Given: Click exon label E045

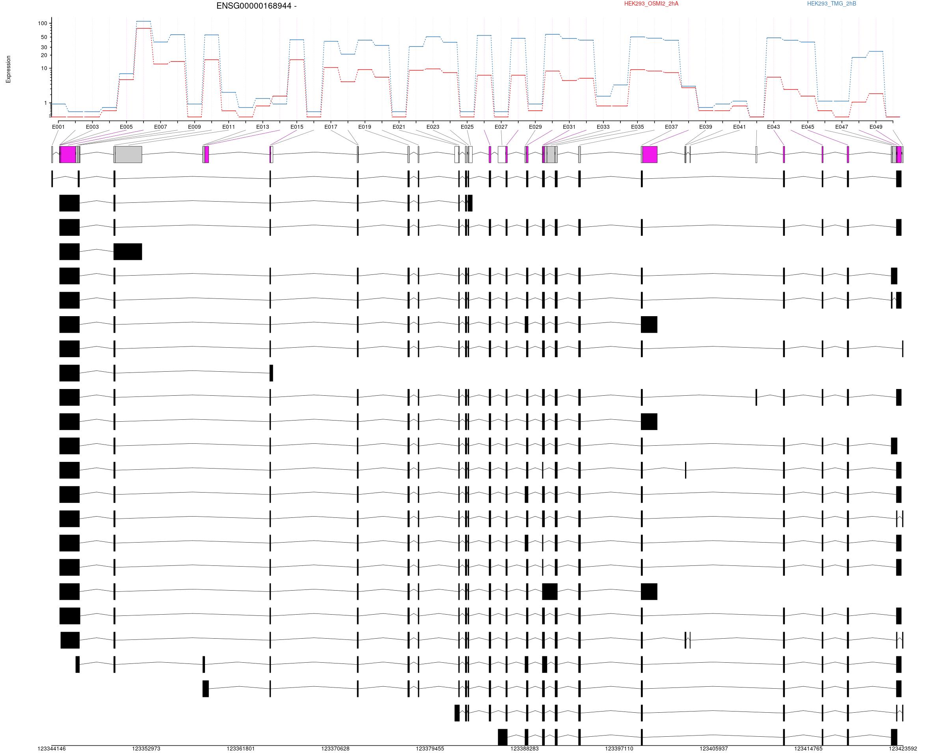Looking at the screenshot, I should (x=808, y=127).
